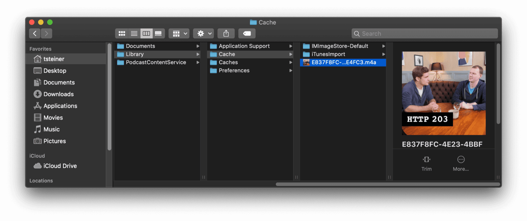
Task: Select iCloud Drive in the sidebar
Action: pos(60,166)
